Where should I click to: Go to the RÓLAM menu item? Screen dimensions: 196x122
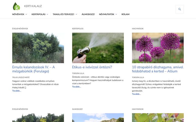[125, 14]
